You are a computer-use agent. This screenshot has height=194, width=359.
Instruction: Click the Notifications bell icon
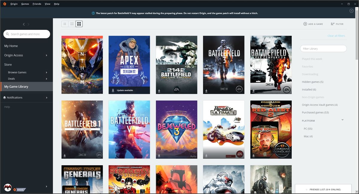[x=4, y=97]
